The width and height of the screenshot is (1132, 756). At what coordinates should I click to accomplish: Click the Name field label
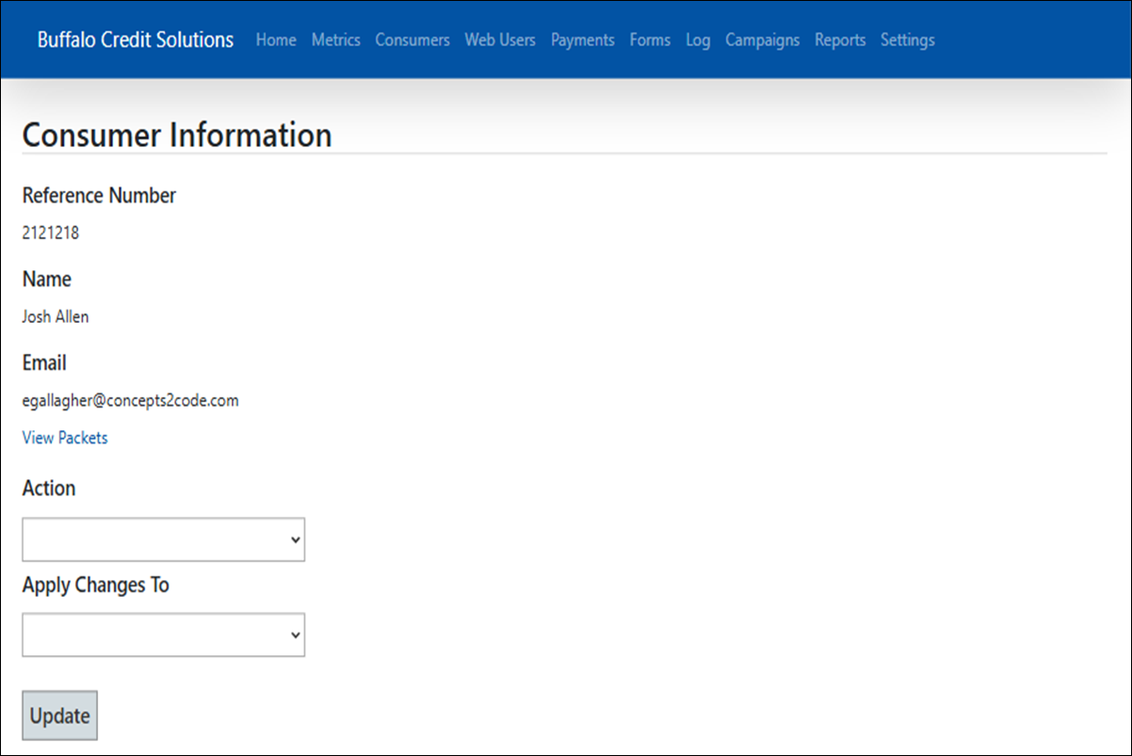47,280
